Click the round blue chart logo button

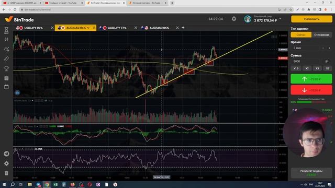[17, 93]
